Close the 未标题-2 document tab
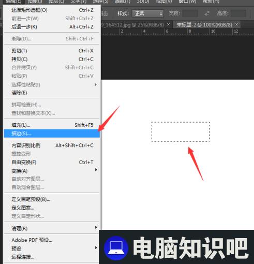254x264 pixels. [237, 24]
